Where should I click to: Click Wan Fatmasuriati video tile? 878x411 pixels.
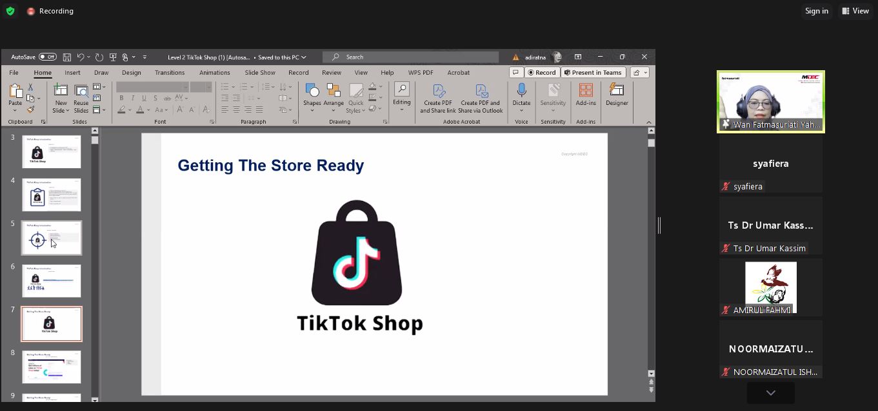click(771, 102)
